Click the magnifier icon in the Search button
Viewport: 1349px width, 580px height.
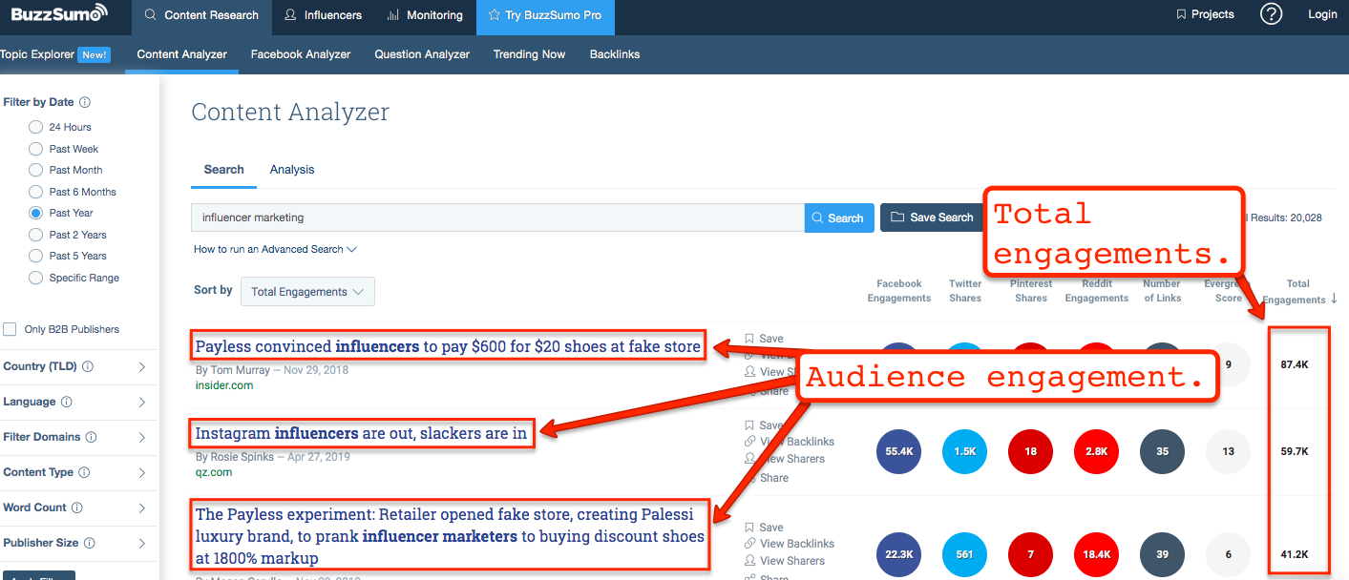(x=817, y=217)
